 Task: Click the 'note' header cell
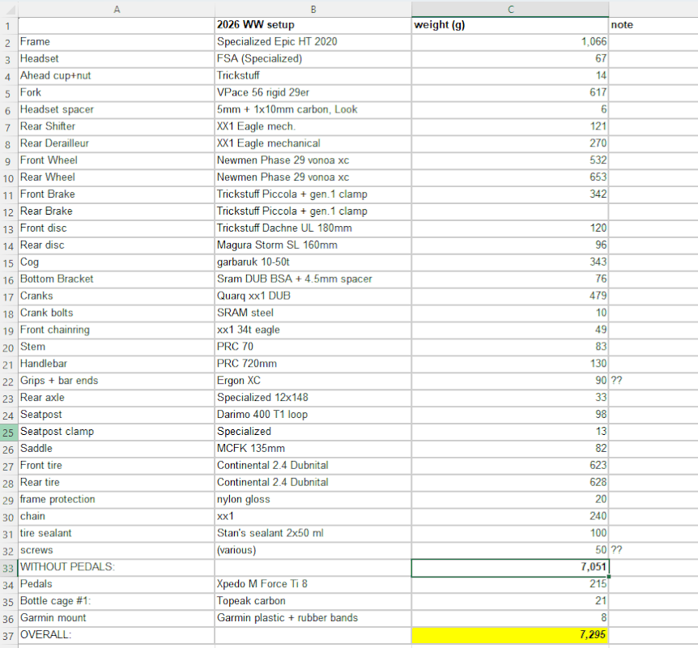click(x=653, y=25)
